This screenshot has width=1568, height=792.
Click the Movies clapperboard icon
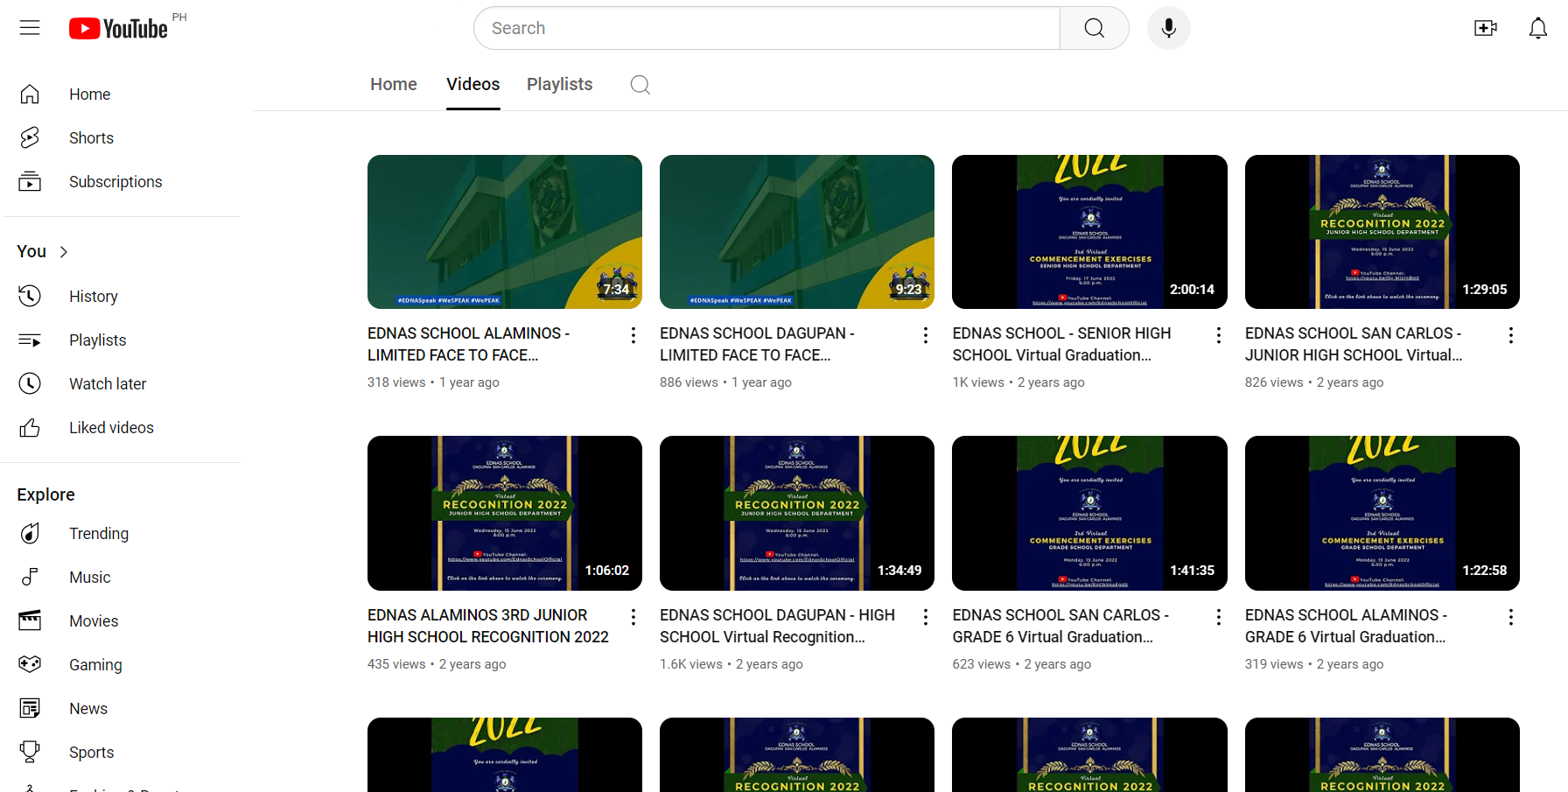(x=30, y=621)
